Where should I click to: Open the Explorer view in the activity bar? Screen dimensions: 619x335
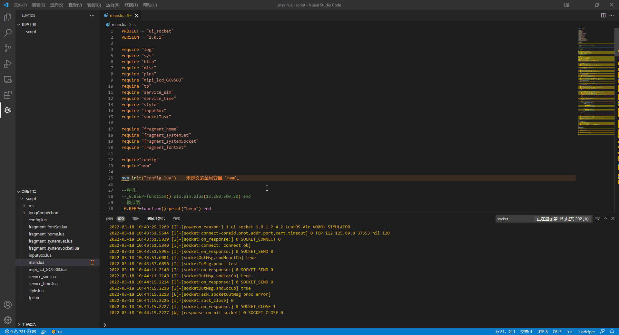(x=8, y=17)
